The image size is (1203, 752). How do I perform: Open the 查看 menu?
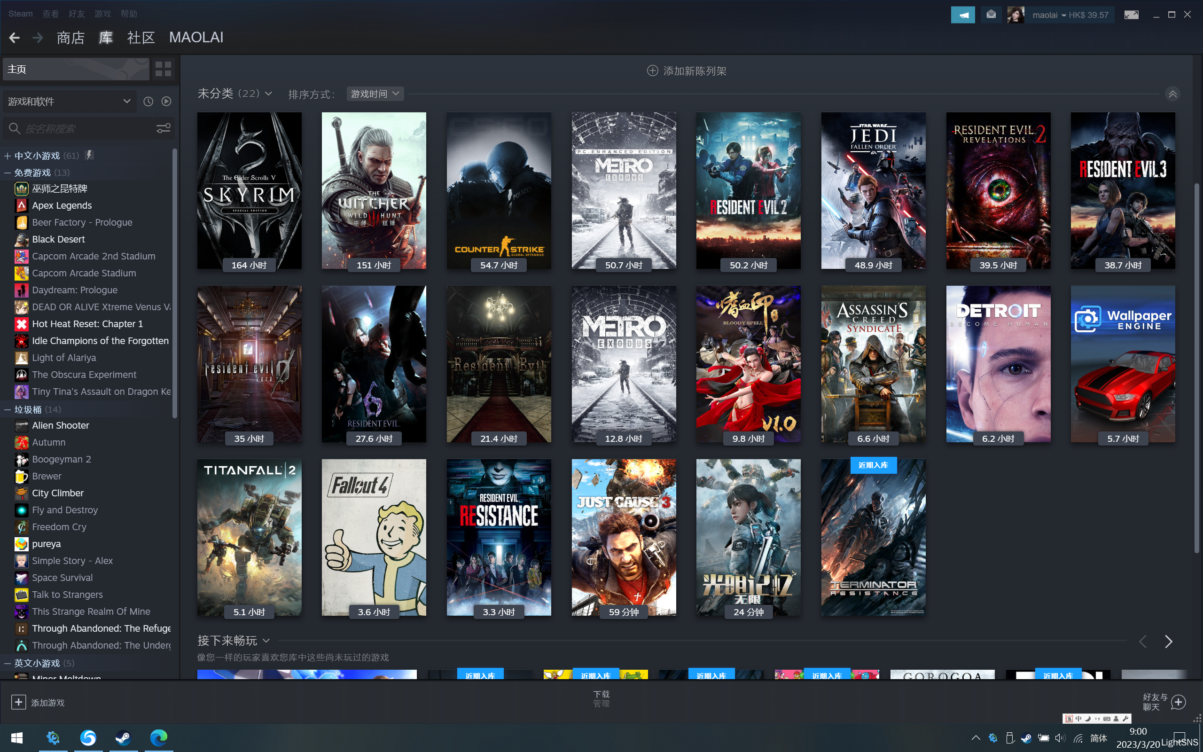point(50,14)
